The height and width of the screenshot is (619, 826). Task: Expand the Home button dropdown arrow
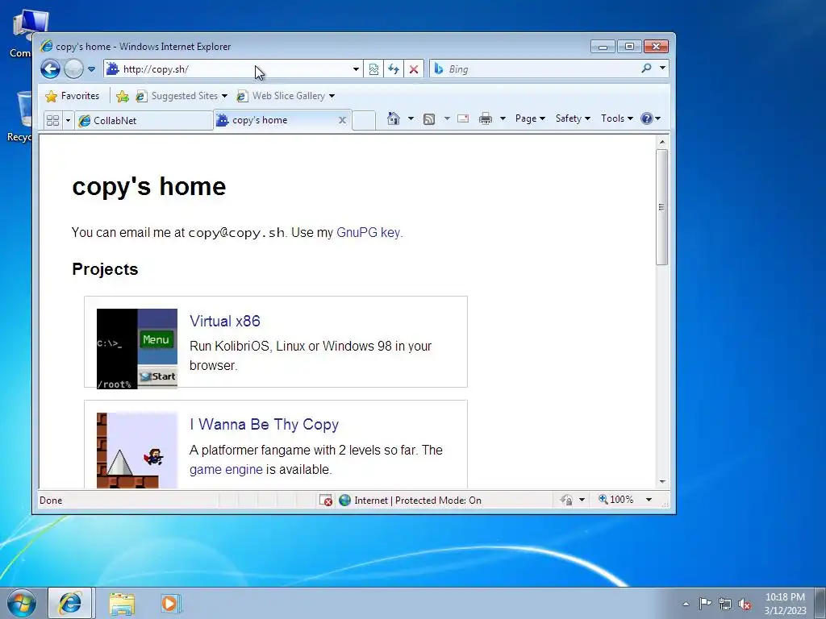point(411,118)
